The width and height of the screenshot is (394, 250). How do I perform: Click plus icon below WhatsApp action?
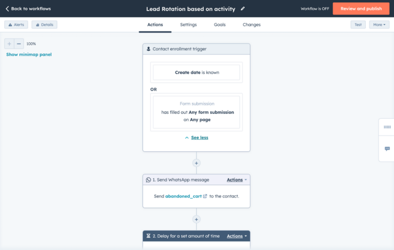pyautogui.click(x=196, y=219)
